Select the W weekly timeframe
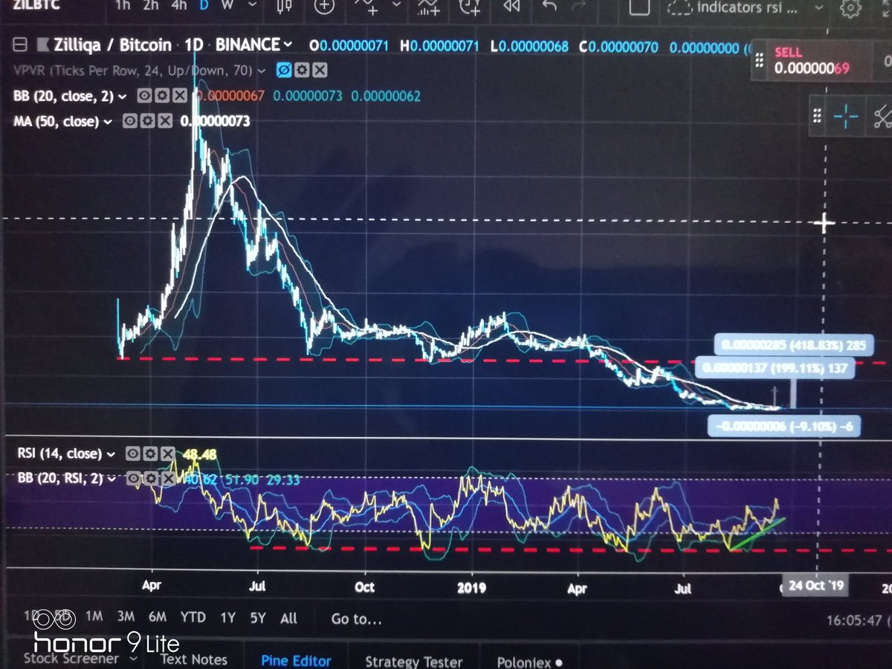The image size is (892, 669). (x=226, y=7)
